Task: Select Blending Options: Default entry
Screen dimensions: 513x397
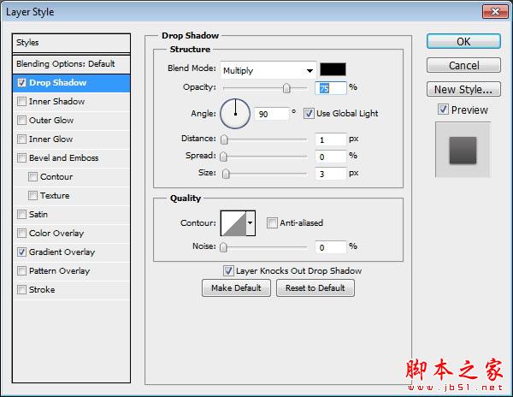Action: click(71, 64)
